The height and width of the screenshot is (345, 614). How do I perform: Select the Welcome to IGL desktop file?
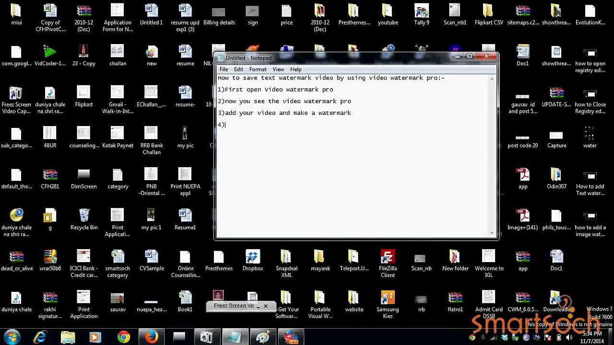(x=489, y=264)
